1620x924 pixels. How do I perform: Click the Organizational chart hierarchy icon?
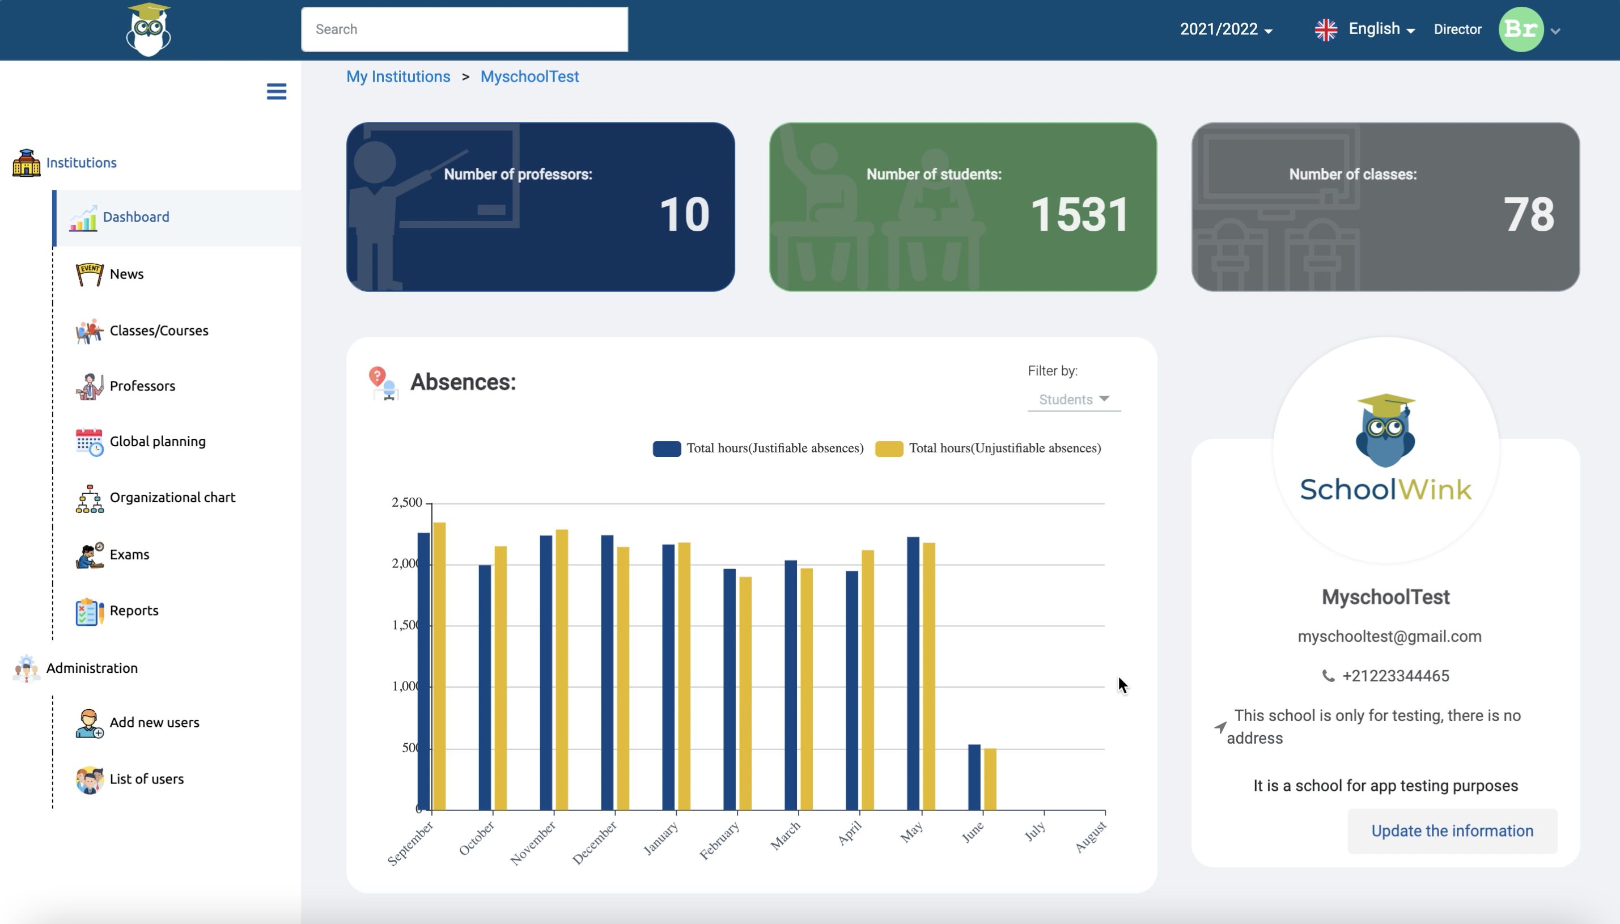pos(90,498)
